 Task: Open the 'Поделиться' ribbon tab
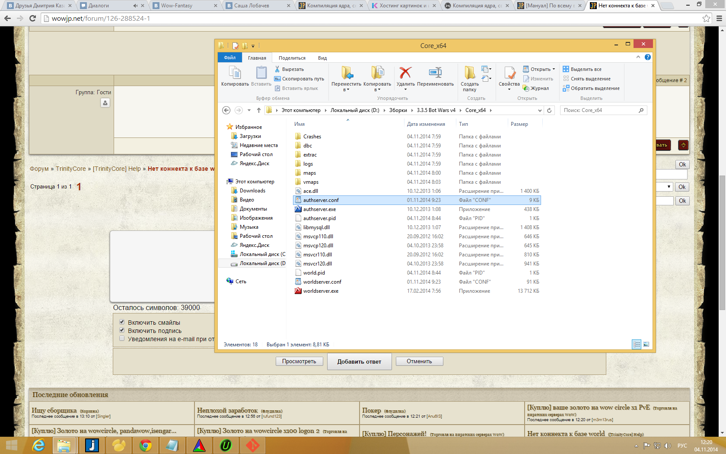pos(292,58)
